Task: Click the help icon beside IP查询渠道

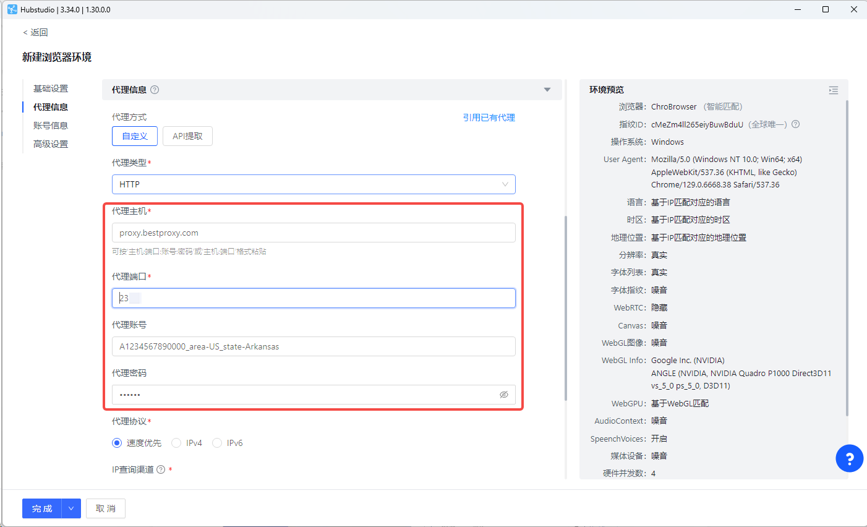Action: coord(161,469)
